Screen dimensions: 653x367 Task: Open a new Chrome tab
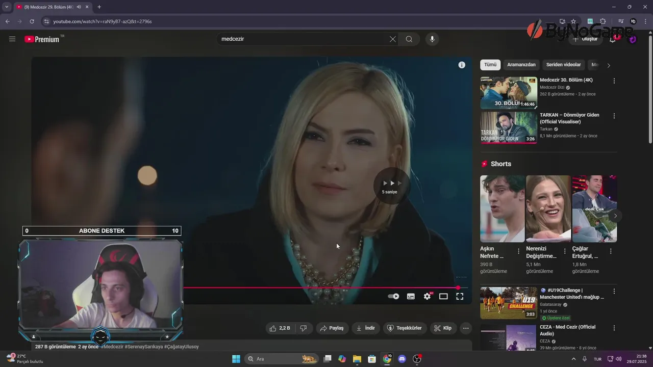coord(99,7)
